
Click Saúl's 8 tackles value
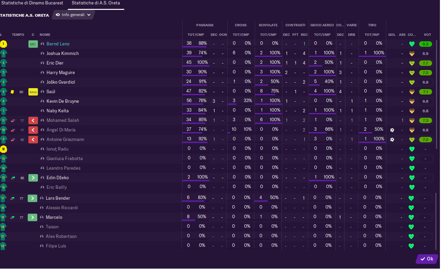point(261,91)
